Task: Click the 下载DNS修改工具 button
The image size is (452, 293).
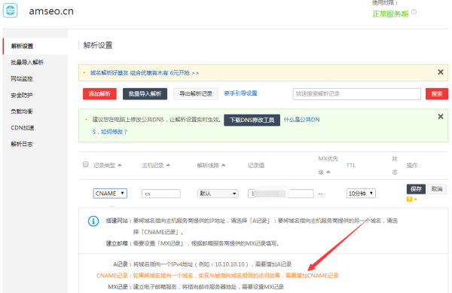Action: (252, 120)
